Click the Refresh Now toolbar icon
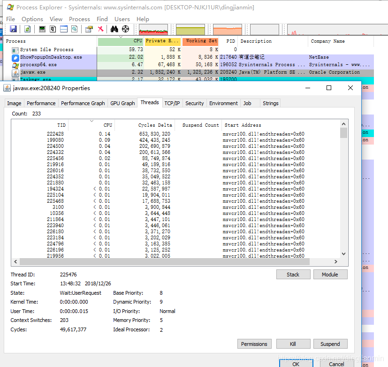The width and height of the screenshot is (388, 367). click(28, 29)
